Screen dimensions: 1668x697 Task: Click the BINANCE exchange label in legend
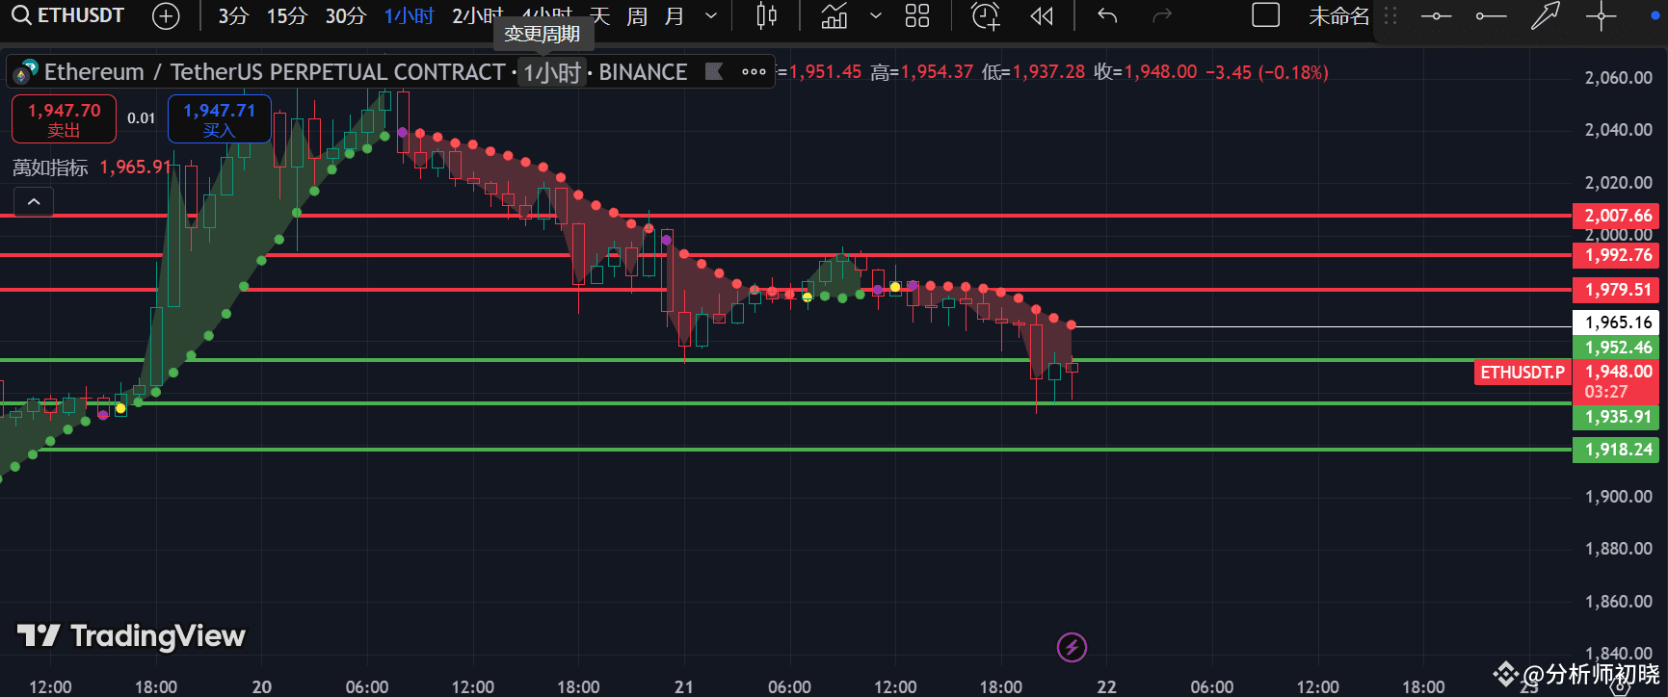click(x=643, y=72)
